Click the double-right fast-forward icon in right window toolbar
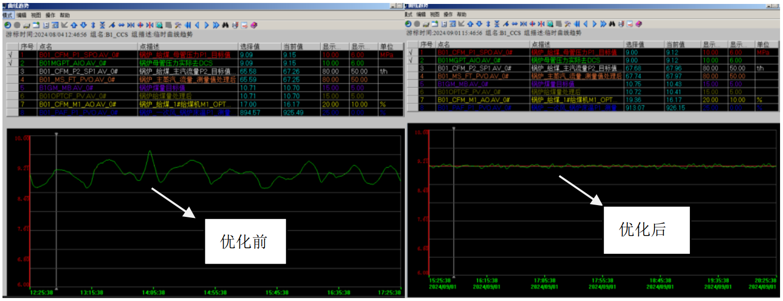The width and height of the screenshot is (783, 301). pyautogui.click(x=603, y=24)
